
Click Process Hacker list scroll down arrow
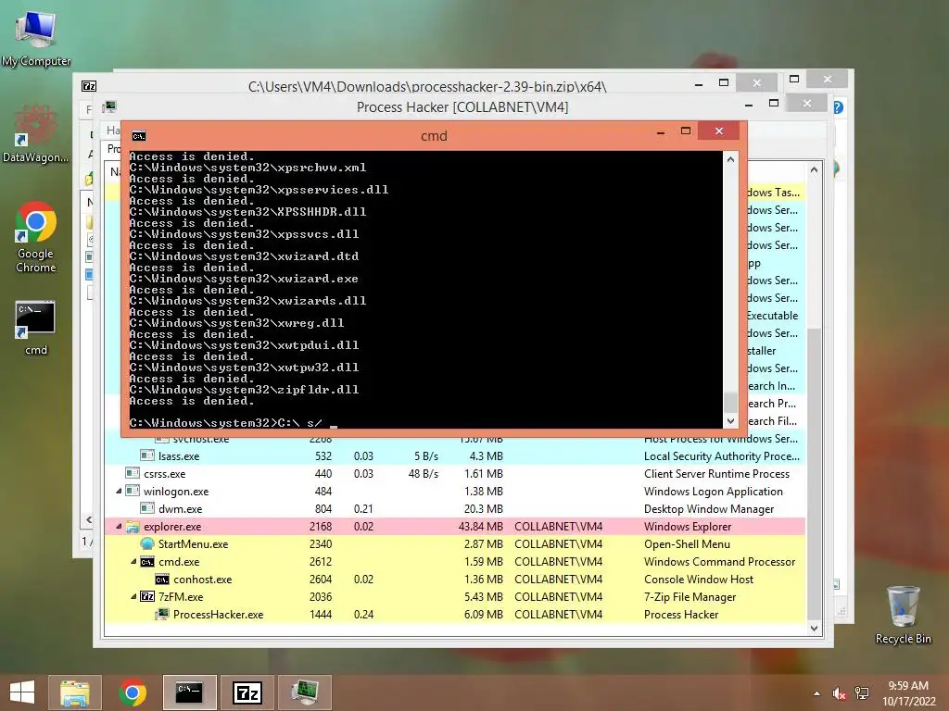[x=814, y=629]
